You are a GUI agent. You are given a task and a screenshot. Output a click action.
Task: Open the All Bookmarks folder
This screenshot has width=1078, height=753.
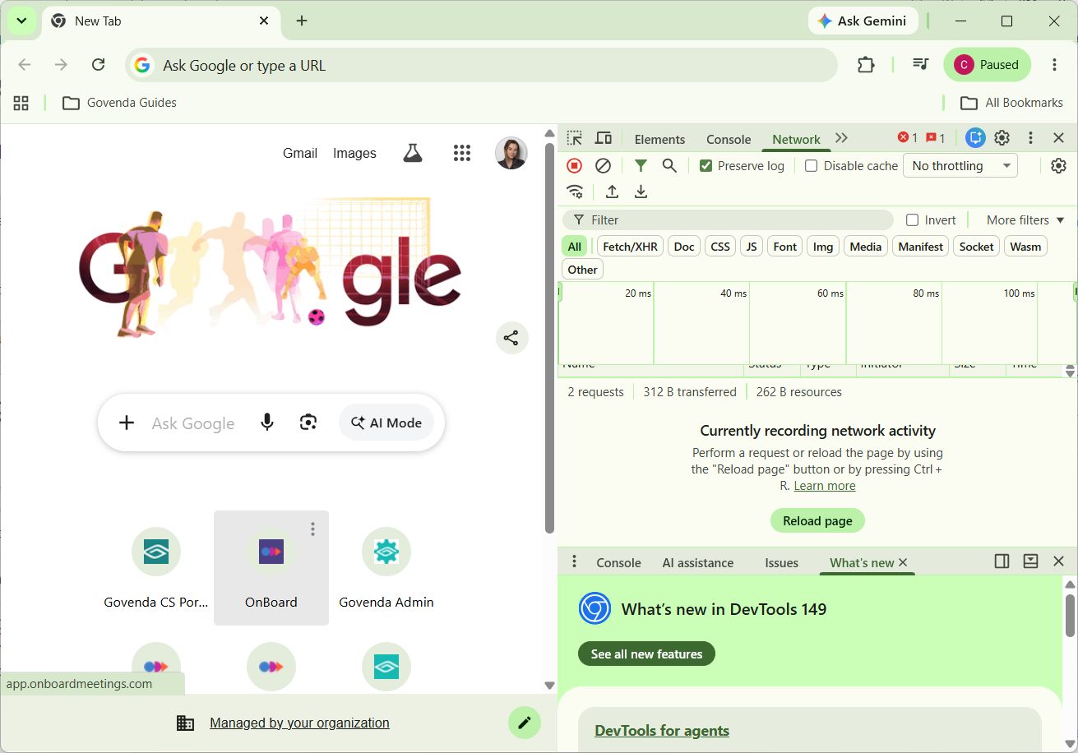pos(1011,103)
